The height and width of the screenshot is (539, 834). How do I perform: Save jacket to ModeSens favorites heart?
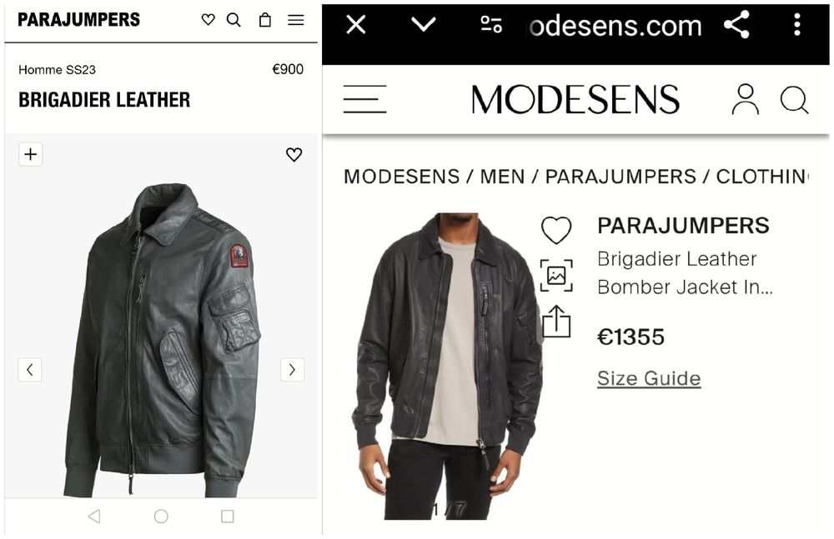click(556, 230)
